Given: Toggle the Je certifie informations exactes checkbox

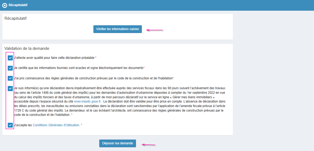Looking at the screenshot, I should pos(10,68).
